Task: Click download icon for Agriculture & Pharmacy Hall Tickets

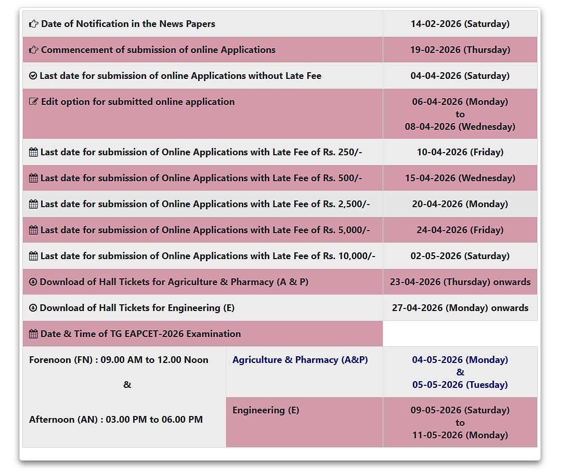Action: tap(33, 282)
